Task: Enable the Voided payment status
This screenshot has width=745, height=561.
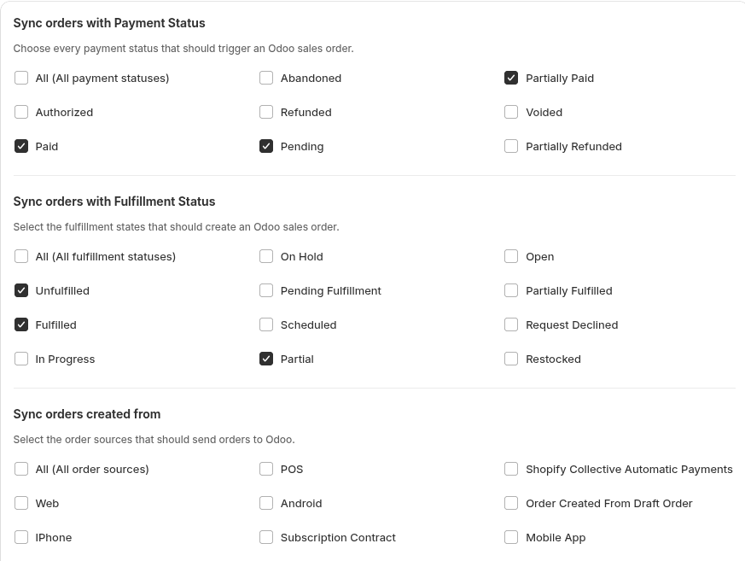Action: 511,112
